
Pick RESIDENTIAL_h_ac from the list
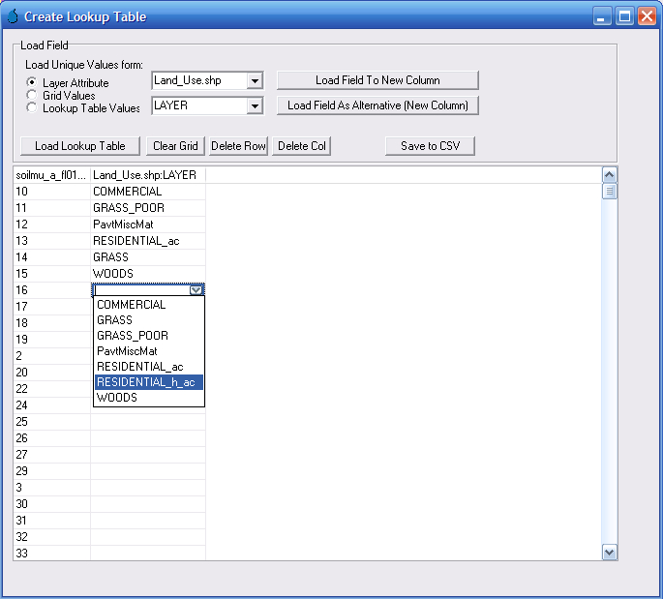149,382
